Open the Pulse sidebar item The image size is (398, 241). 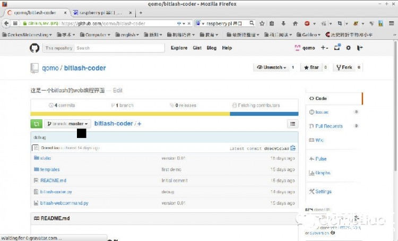[318, 159]
